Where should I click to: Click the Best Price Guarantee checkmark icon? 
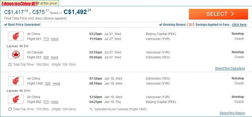tap(6, 25)
